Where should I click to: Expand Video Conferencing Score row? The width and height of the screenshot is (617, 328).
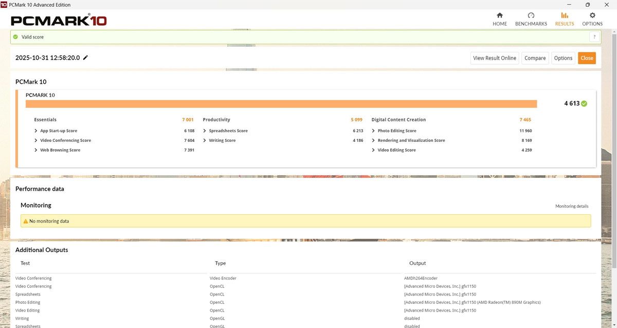point(36,141)
